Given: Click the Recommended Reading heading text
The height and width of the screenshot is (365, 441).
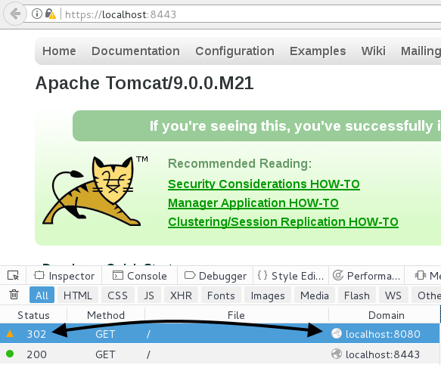Looking at the screenshot, I should click(x=240, y=163).
